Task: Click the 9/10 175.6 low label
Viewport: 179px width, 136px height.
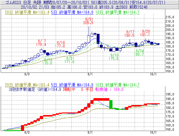Action: 114,57
